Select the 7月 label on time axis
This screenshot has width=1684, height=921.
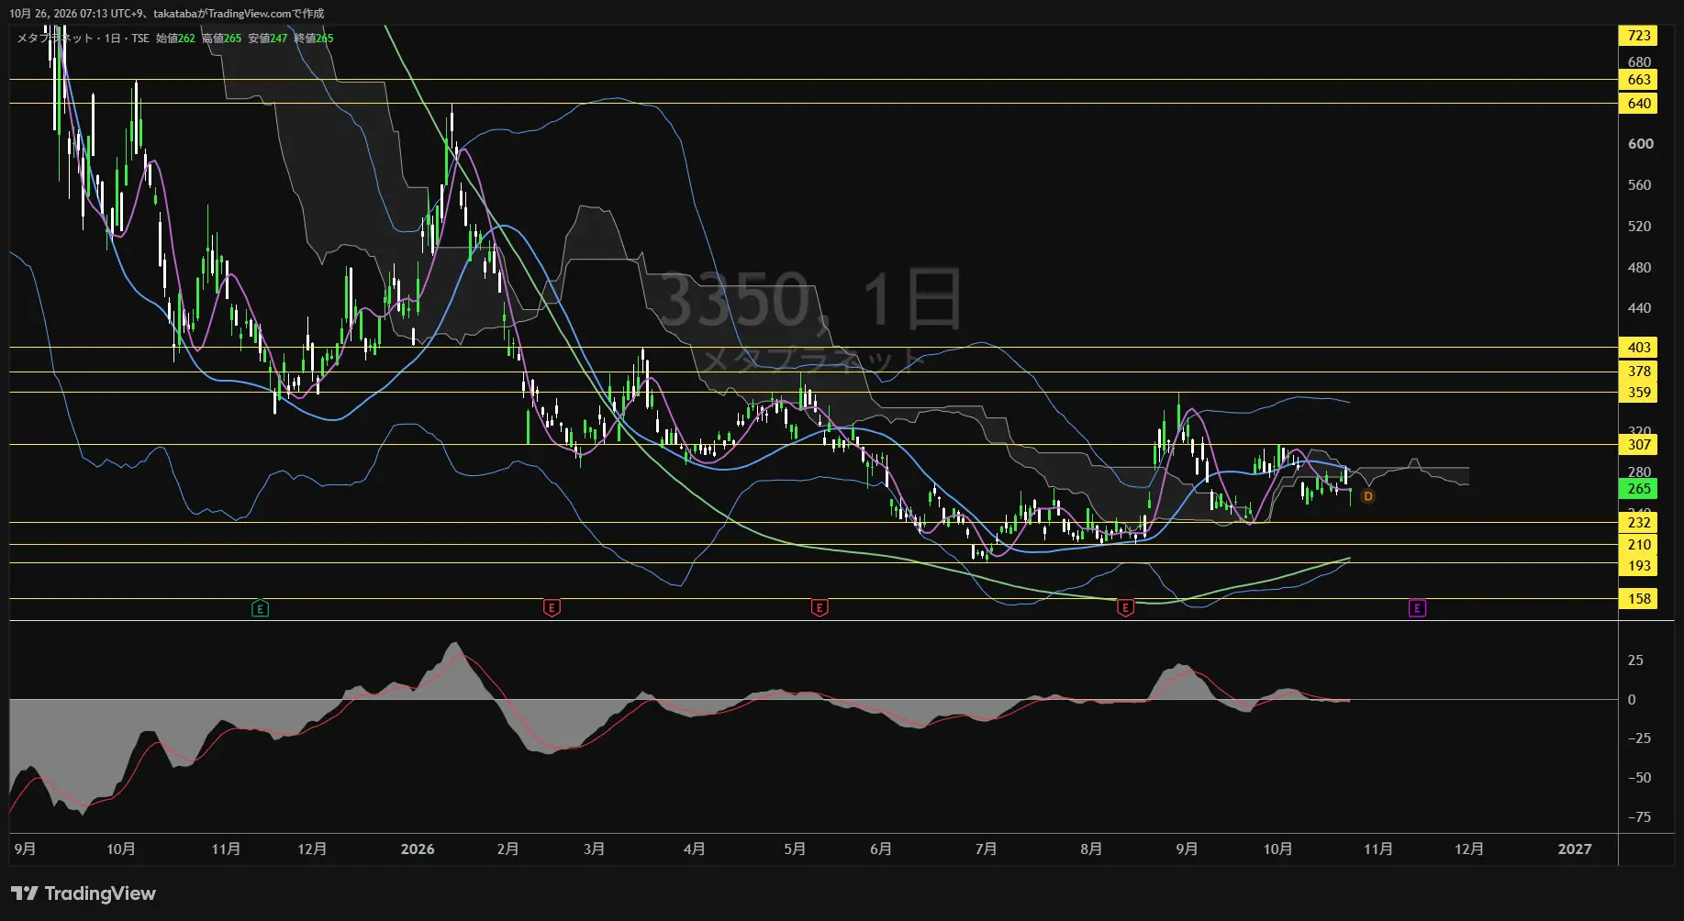(986, 849)
